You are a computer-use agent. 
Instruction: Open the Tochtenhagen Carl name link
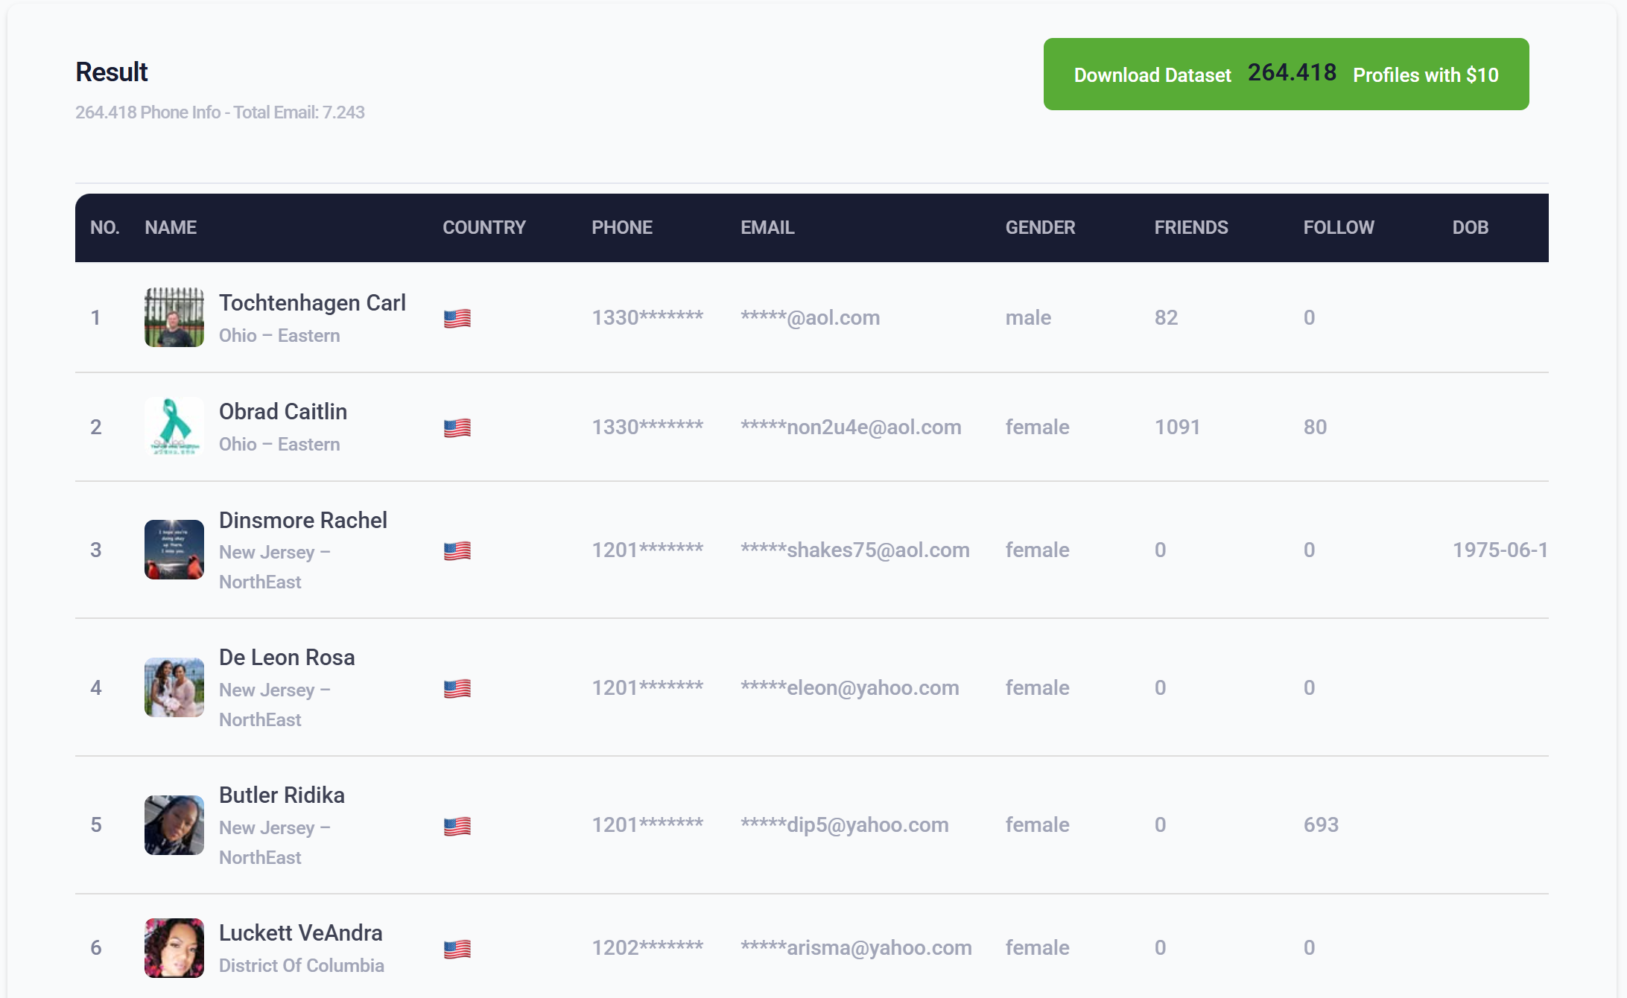coord(312,303)
